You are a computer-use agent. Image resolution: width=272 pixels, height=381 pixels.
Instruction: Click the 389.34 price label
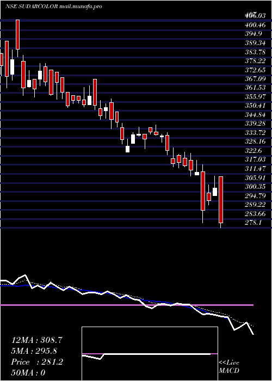256,42
